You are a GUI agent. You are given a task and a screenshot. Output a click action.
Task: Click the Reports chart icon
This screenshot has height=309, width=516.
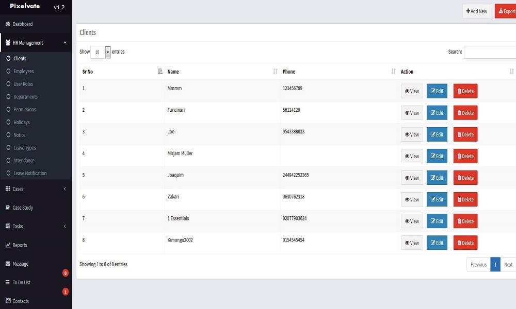pyautogui.click(x=8, y=245)
